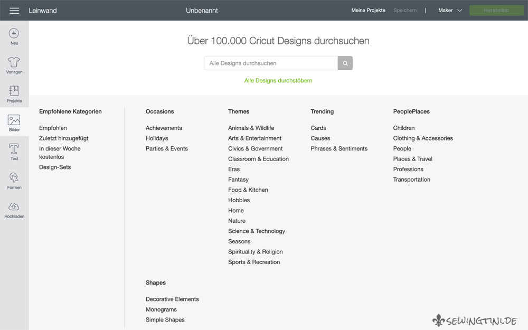Open the Transportation category
Viewport: 528px width, 330px height.
point(411,180)
